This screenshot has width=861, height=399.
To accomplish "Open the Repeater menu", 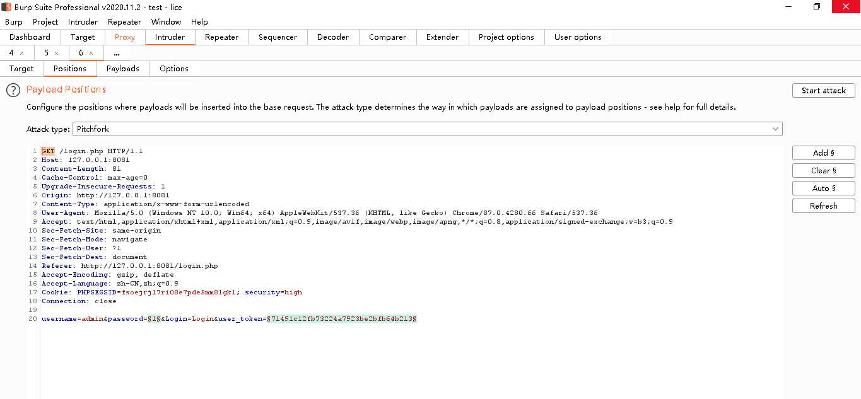I will pos(124,21).
